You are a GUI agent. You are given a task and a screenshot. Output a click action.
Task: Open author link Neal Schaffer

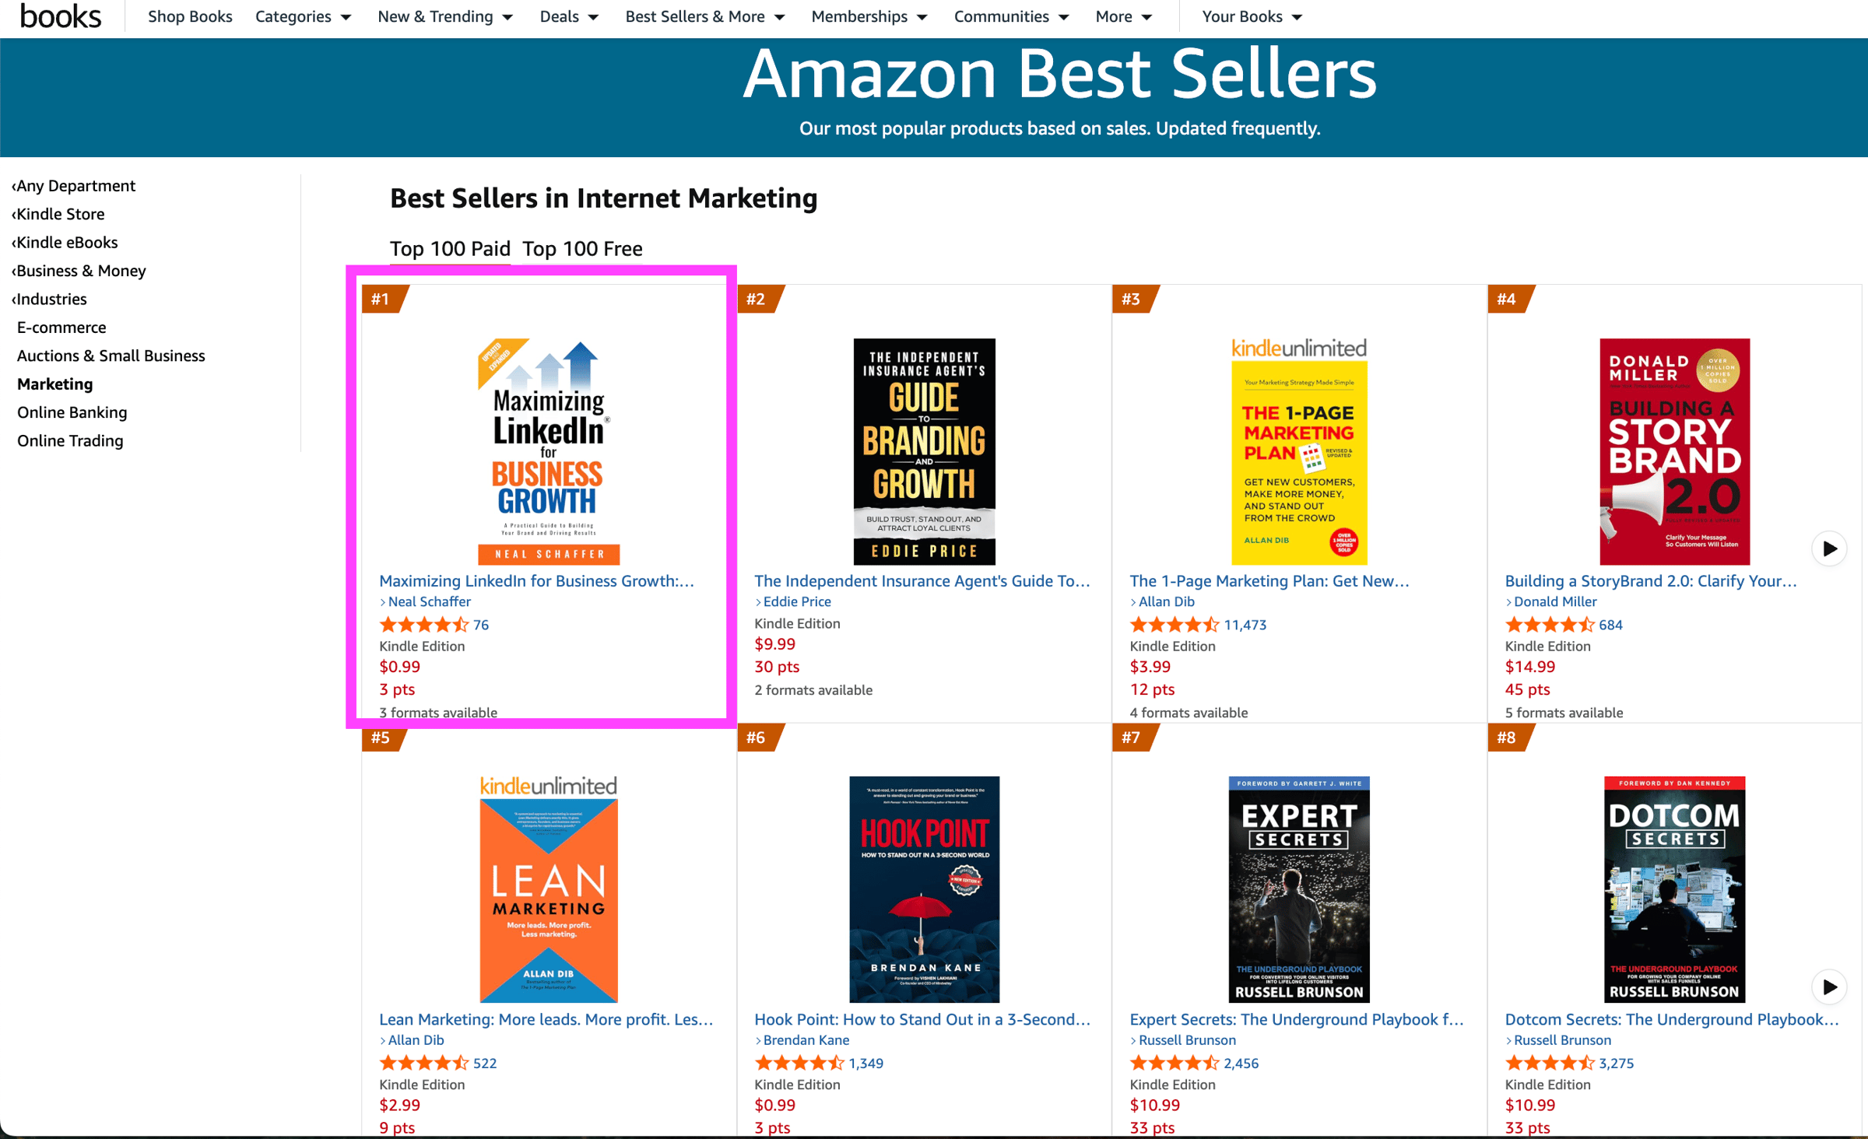(x=429, y=601)
